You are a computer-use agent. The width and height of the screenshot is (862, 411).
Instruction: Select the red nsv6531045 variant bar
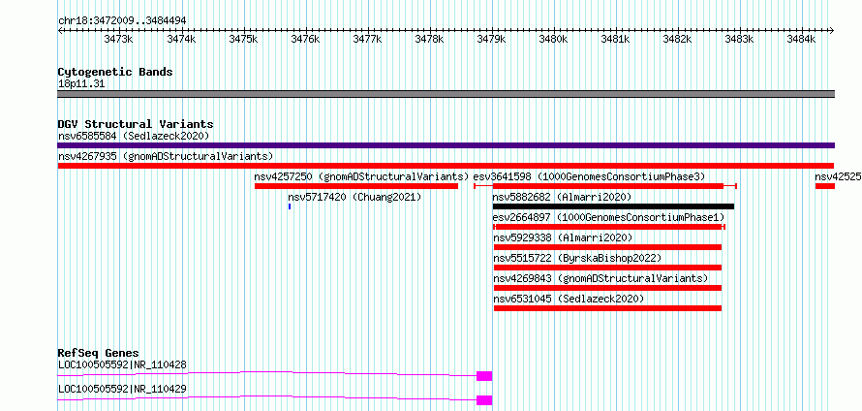tap(607, 308)
